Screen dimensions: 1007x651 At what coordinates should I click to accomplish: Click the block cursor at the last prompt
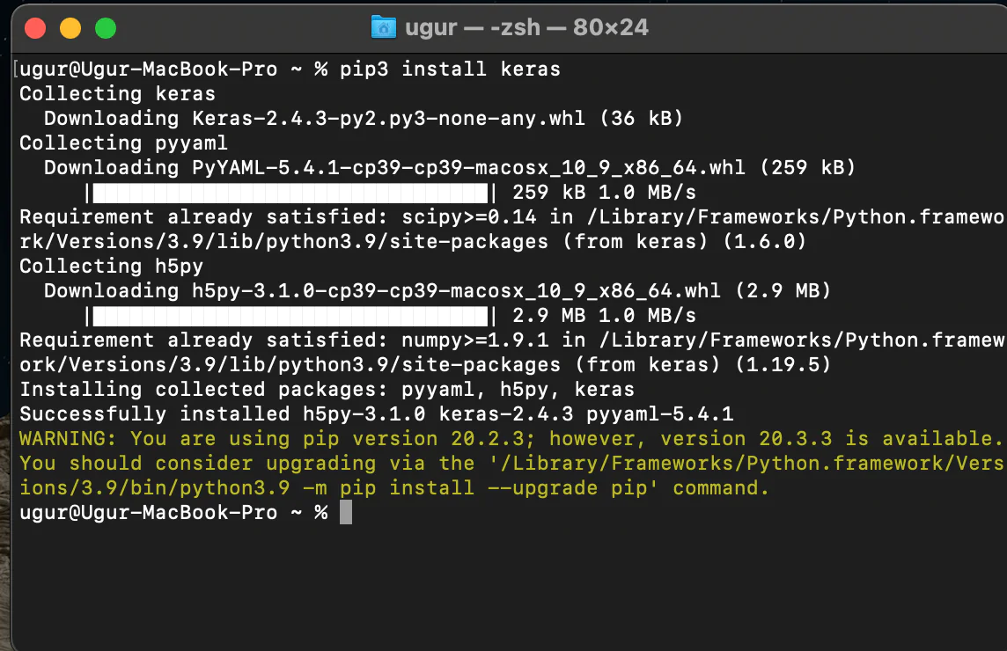[345, 512]
